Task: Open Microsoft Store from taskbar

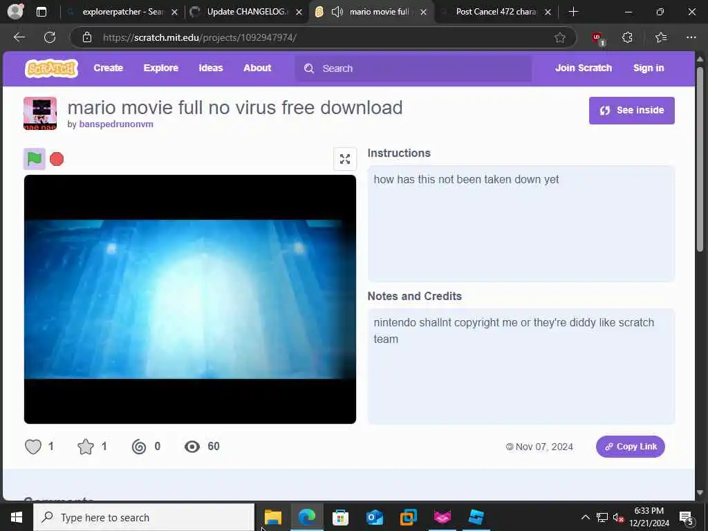Action: pyautogui.click(x=340, y=517)
